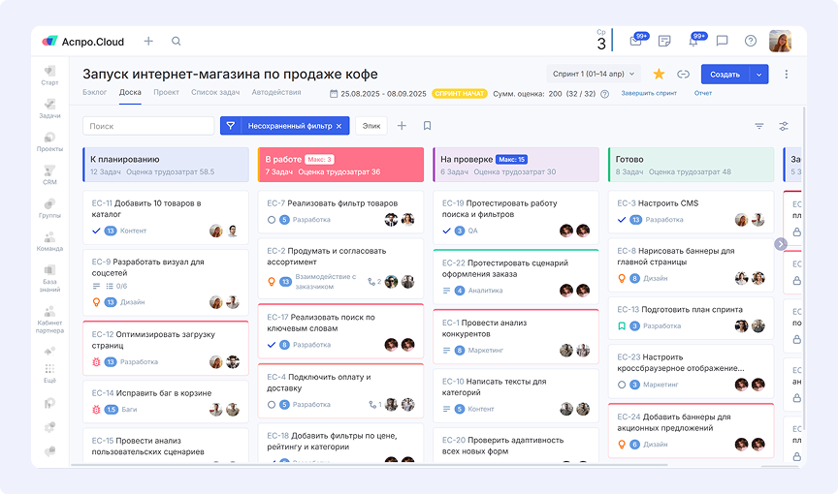Open CRM in the left sidebar
This screenshot has width=838, height=494.
(49, 173)
